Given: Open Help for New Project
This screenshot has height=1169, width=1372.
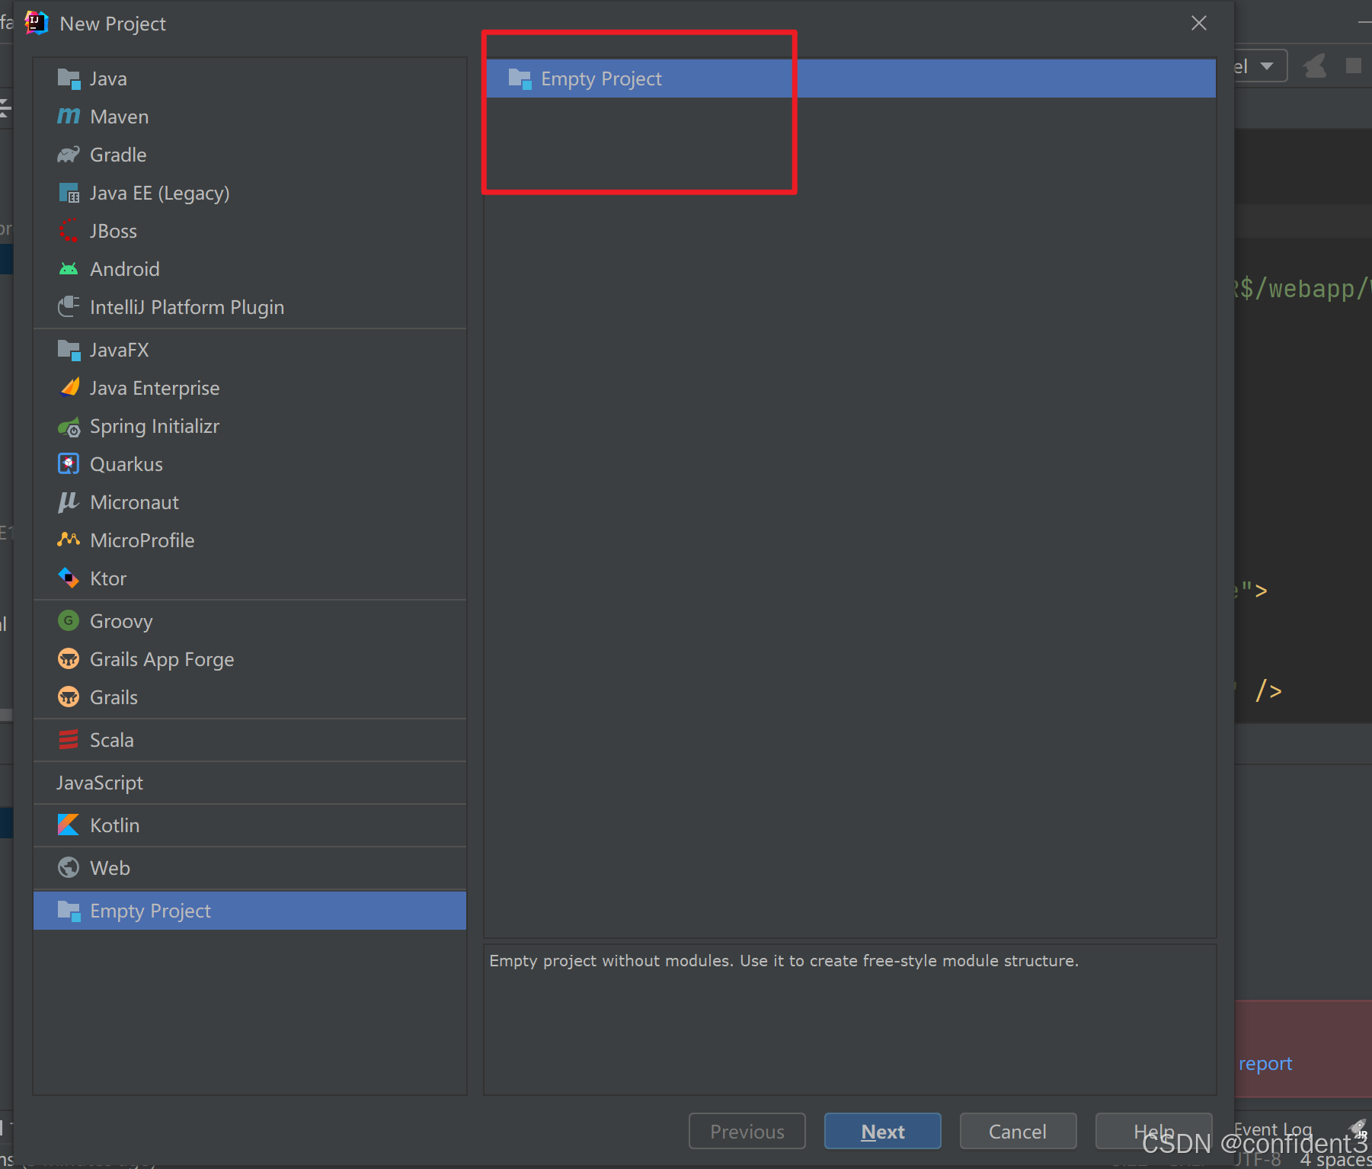Looking at the screenshot, I should pyautogui.click(x=1153, y=1131).
